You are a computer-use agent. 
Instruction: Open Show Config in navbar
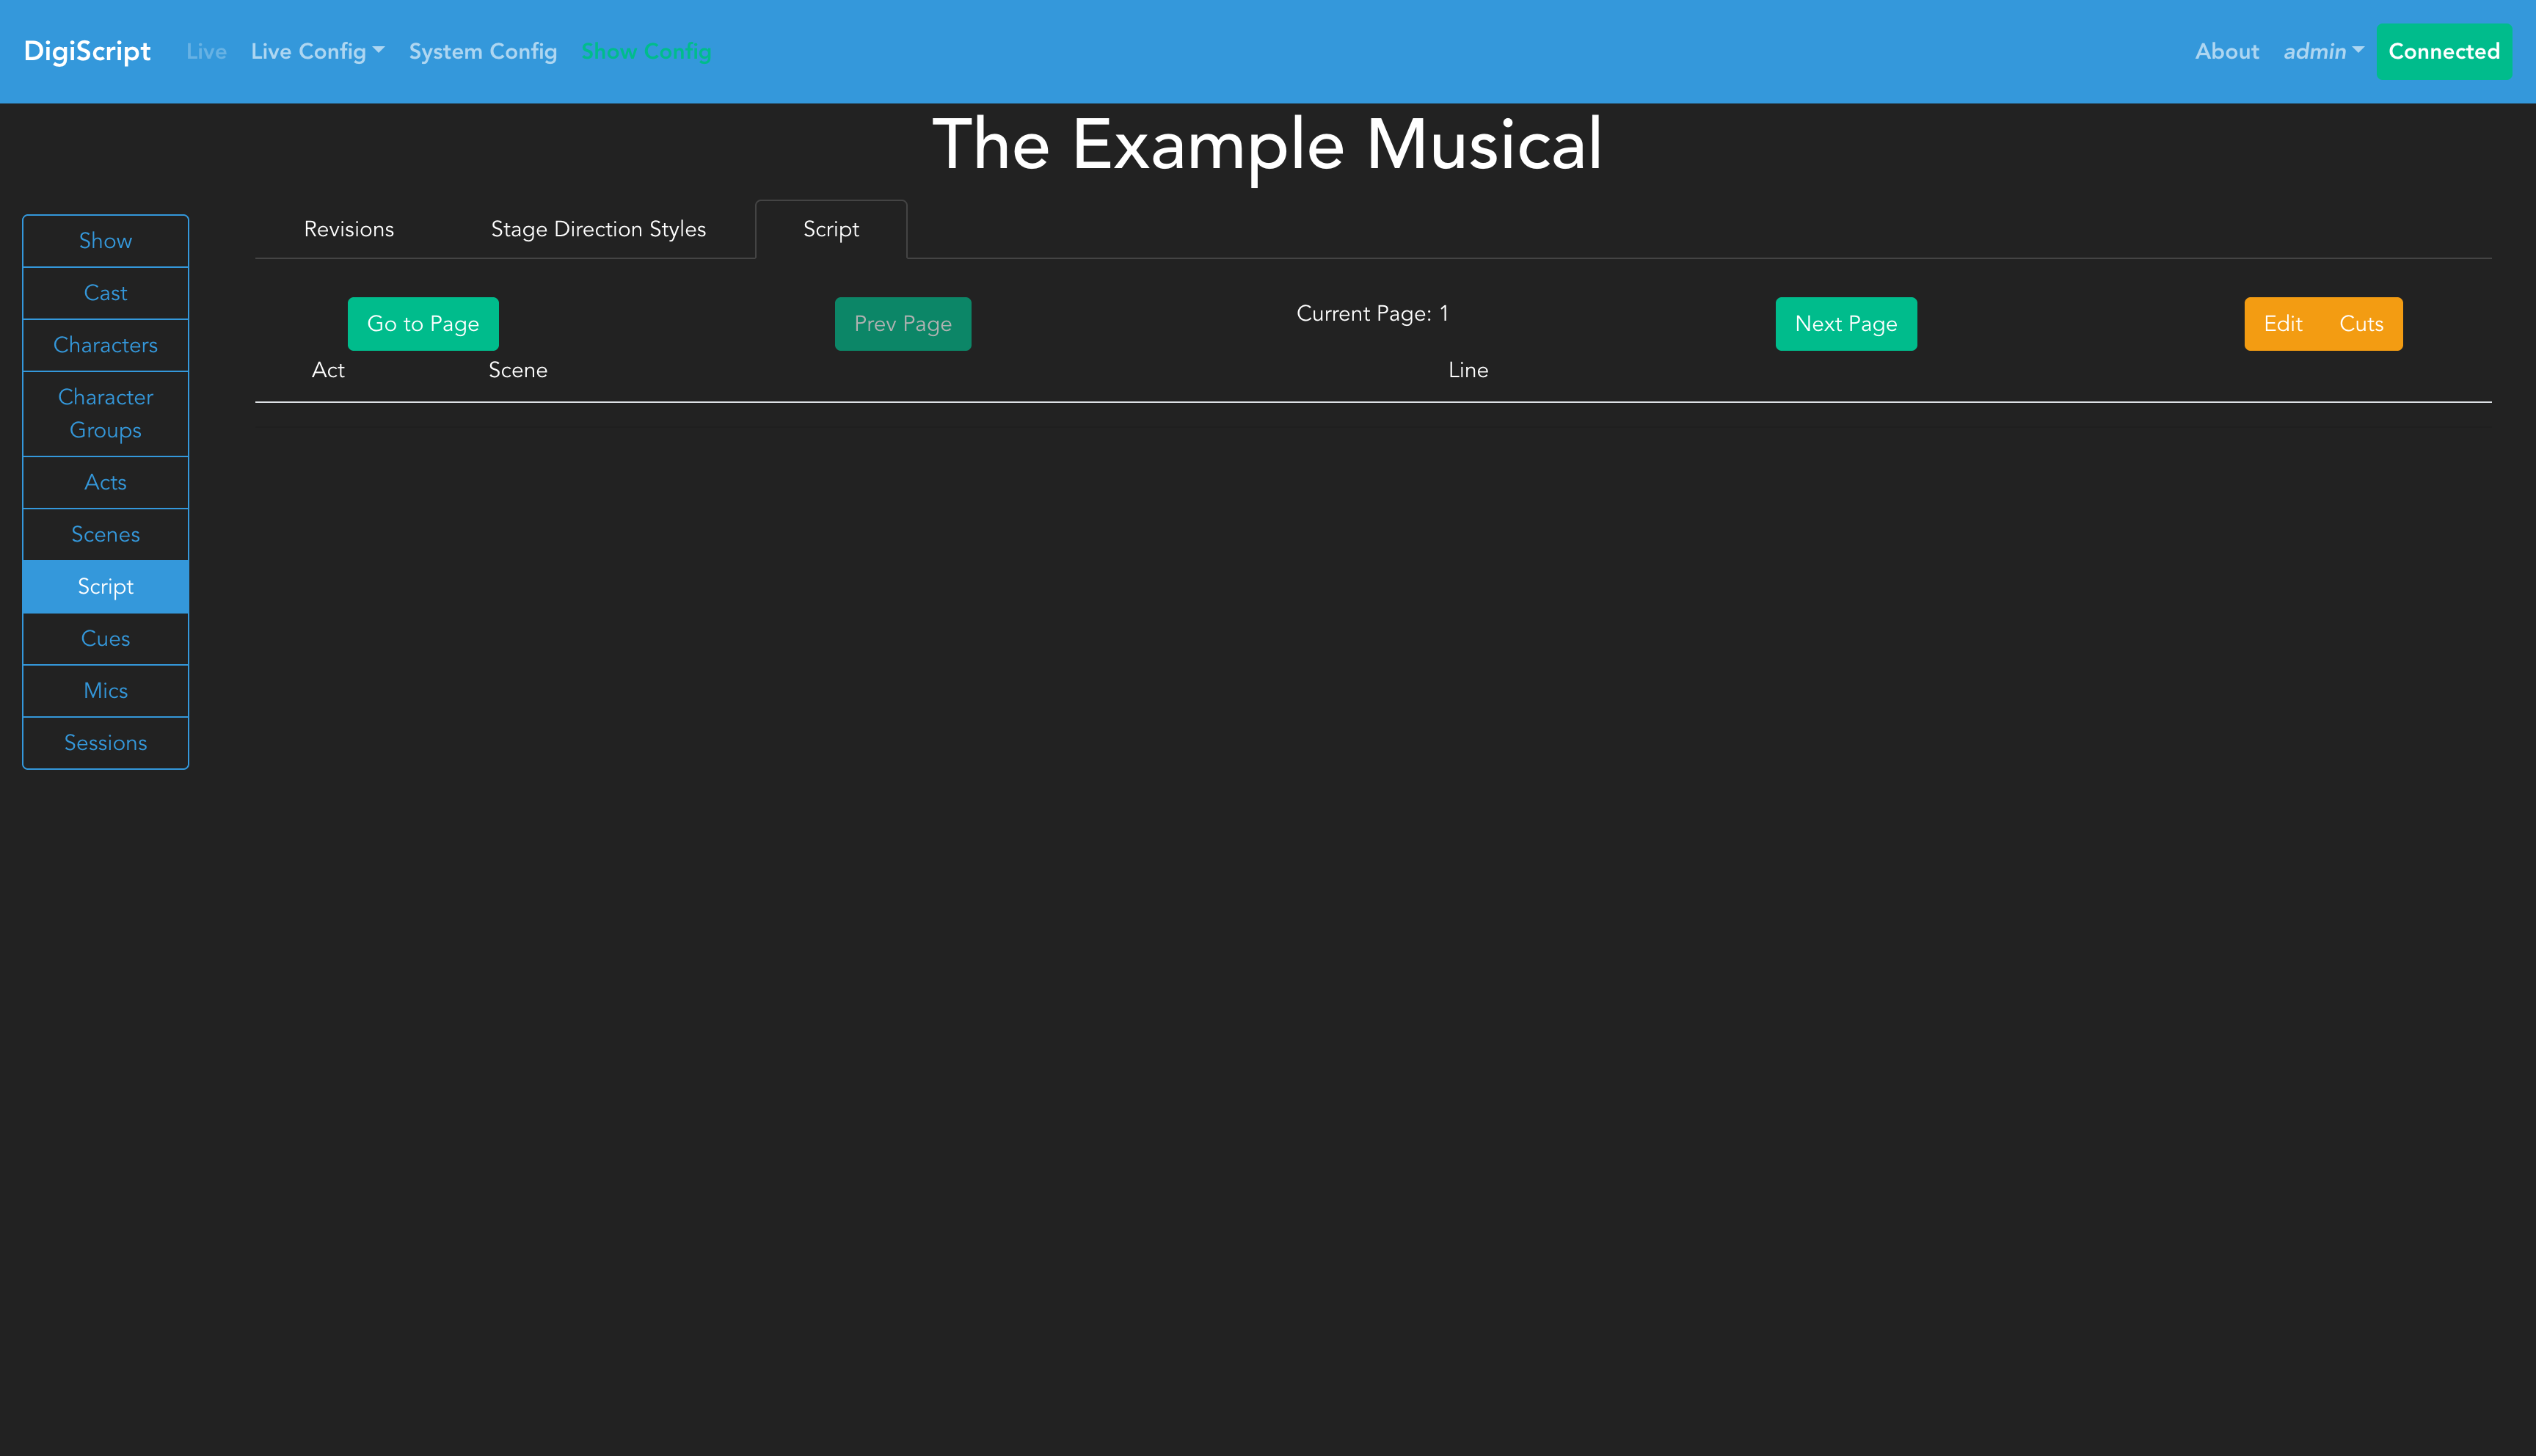point(646,51)
